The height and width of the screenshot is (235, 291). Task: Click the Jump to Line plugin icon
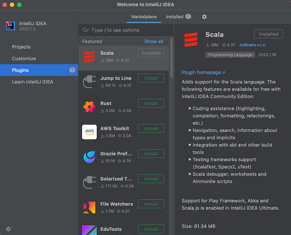[x=90, y=81]
